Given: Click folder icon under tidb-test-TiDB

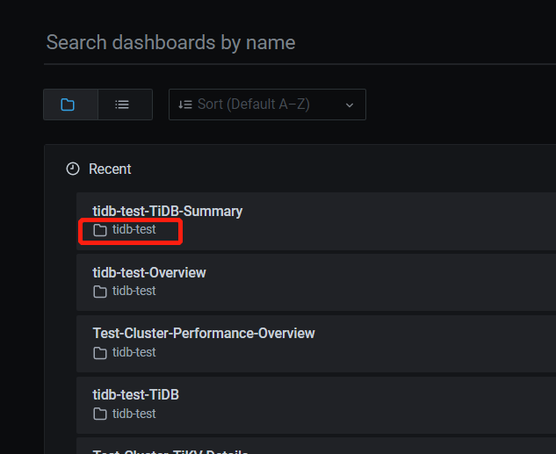Looking at the screenshot, I should pos(100,414).
